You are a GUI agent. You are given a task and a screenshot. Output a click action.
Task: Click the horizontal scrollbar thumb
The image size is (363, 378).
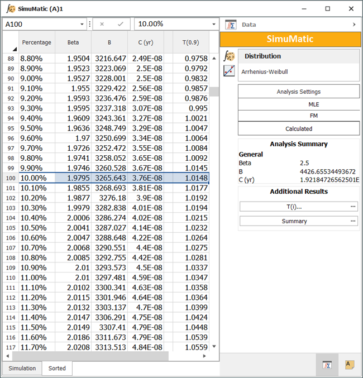click(90, 356)
